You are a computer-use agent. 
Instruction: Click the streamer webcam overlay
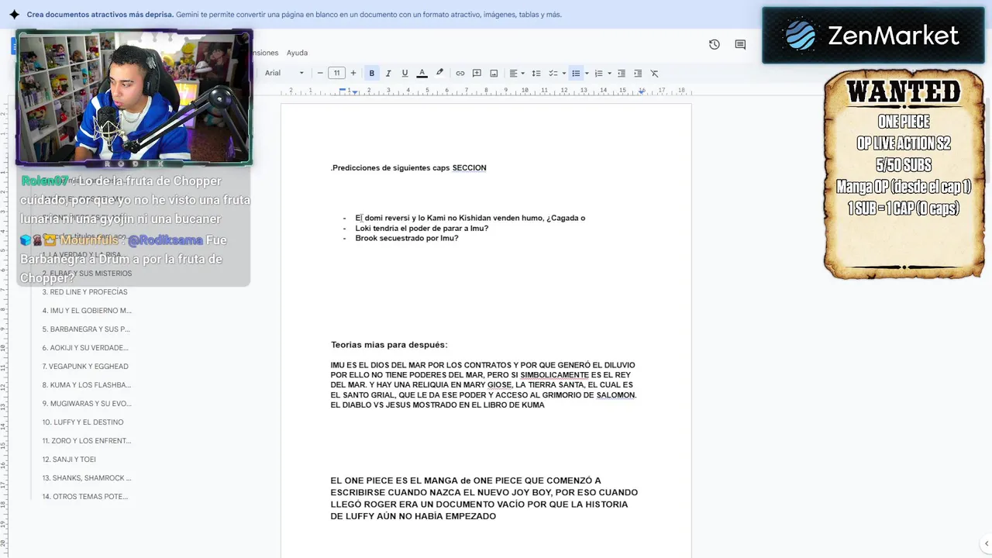[134, 98]
